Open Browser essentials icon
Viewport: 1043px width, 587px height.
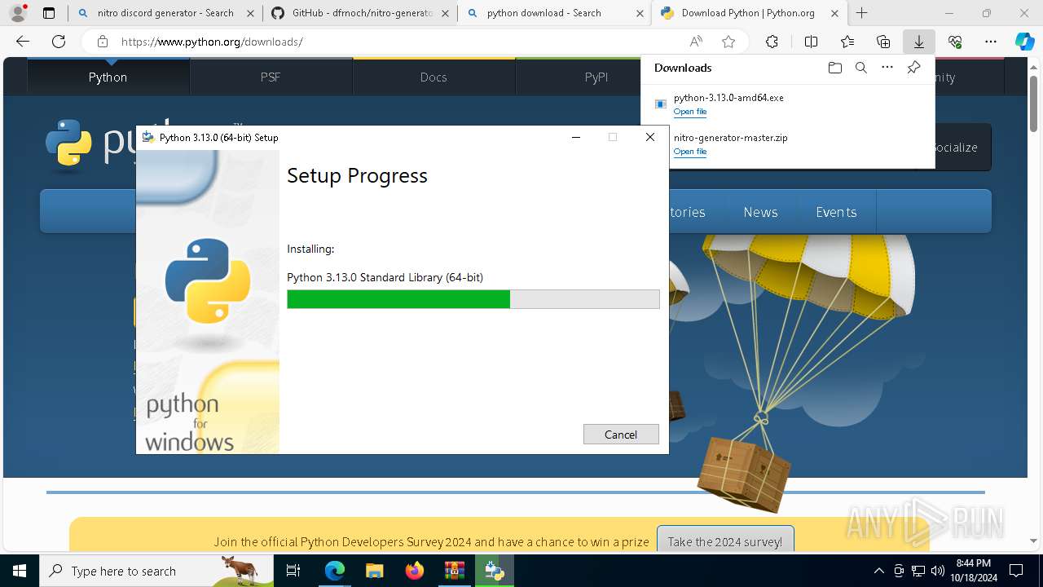pos(955,42)
